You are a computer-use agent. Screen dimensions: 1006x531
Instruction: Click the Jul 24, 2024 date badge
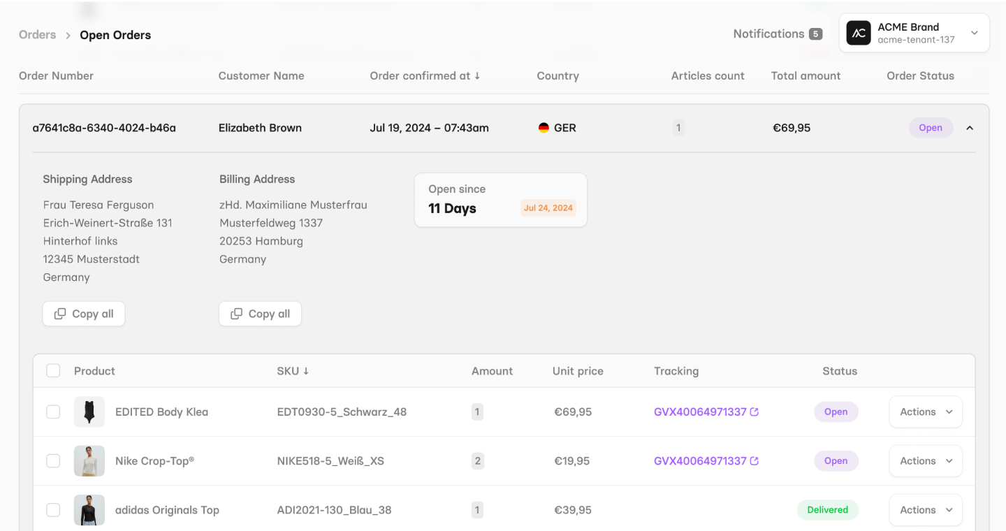(x=548, y=208)
